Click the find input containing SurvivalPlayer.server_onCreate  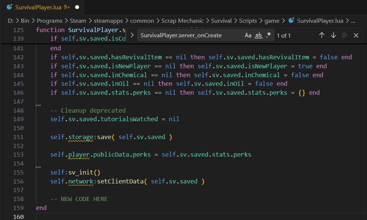pos(191,35)
